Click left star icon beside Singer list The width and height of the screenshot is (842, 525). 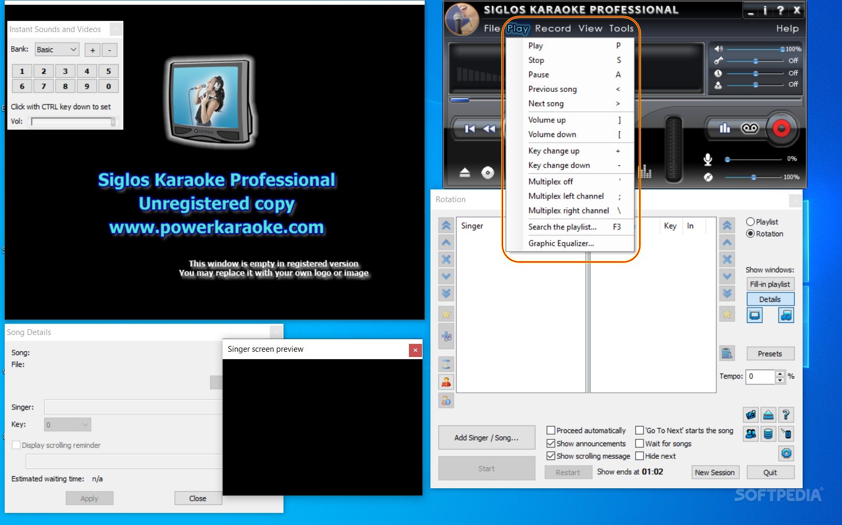pyautogui.click(x=446, y=314)
